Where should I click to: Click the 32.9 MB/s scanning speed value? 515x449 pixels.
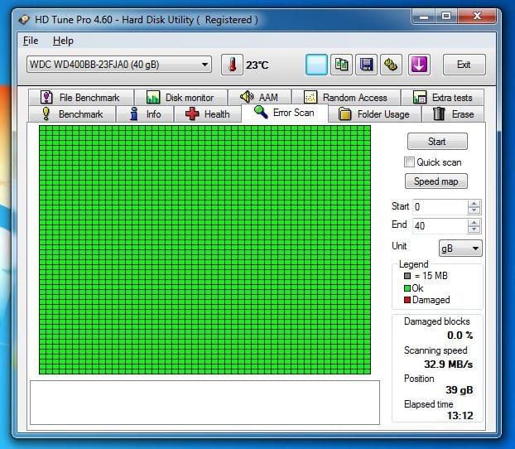click(448, 365)
